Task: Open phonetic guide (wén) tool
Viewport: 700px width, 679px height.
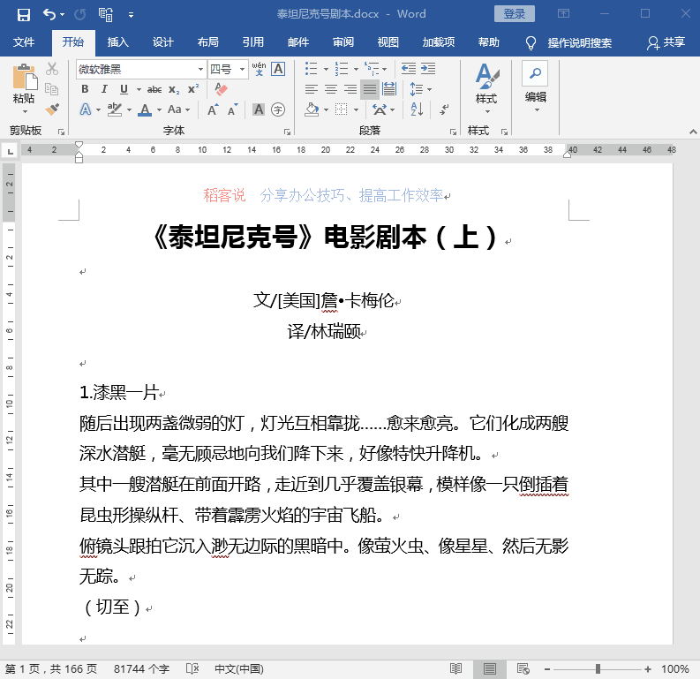Action: point(259,69)
